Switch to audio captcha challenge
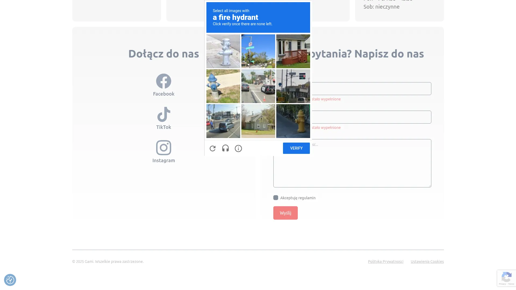Viewport: 516px width, 290px height. pos(225,148)
